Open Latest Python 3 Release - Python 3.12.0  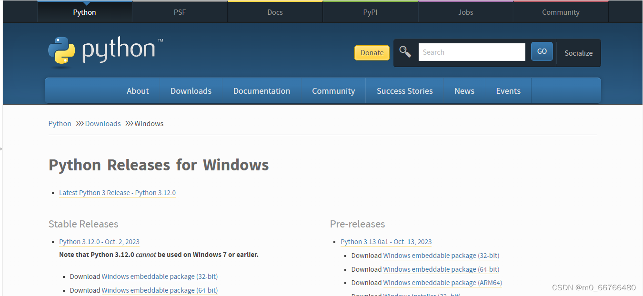117,193
